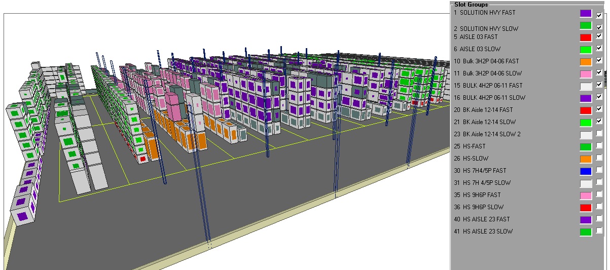Select green swatch for HS AISLE 23 SLOW
The height and width of the screenshot is (270, 610).
coord(586,232)
